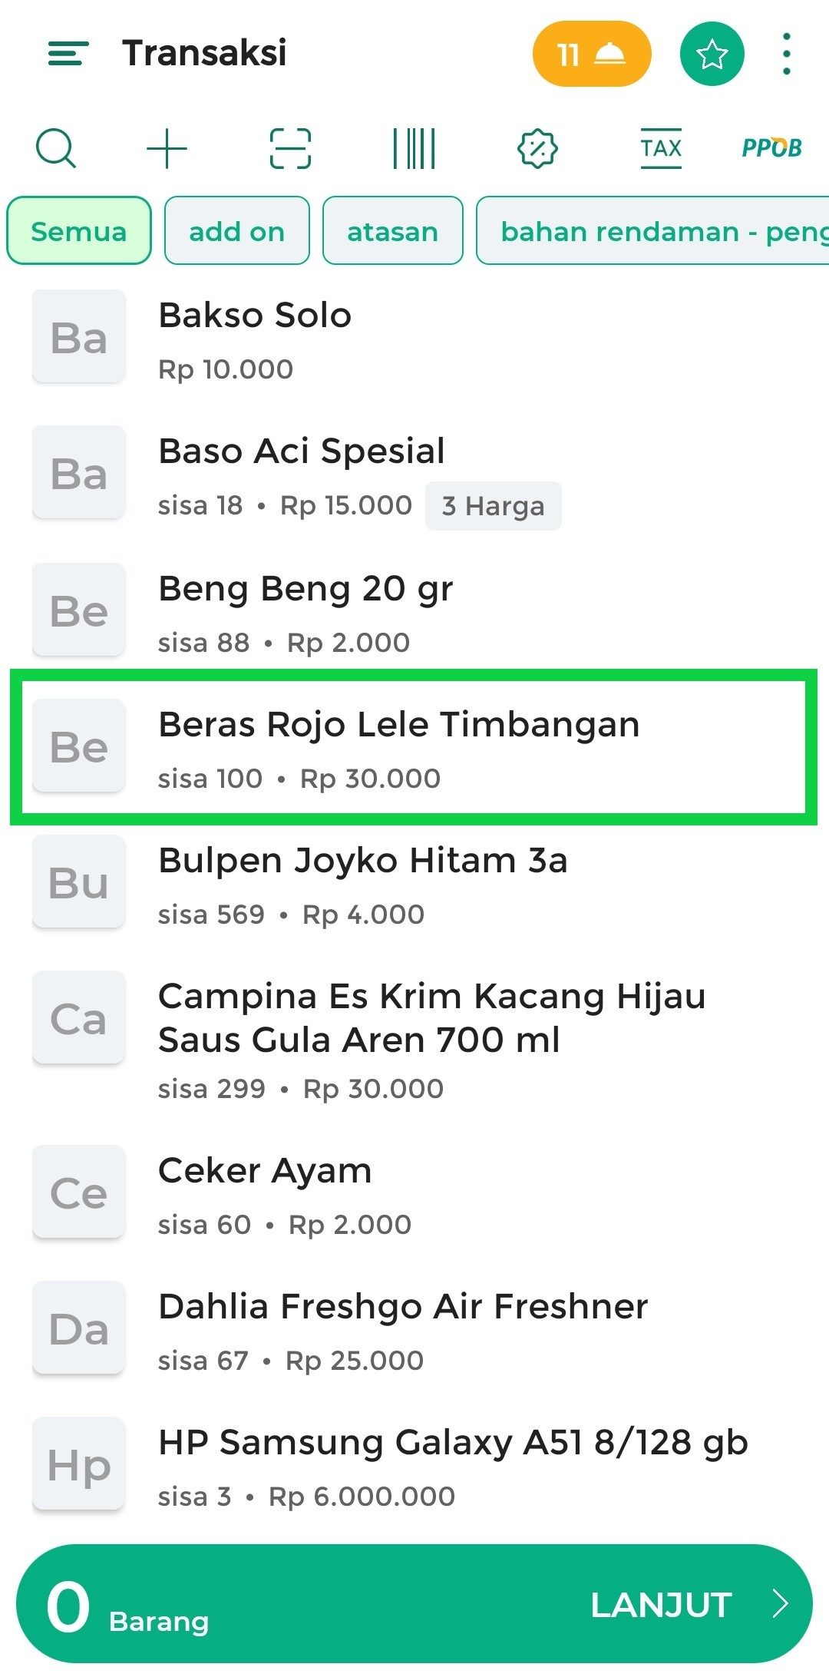Screen dimensions: 829x1677
Task: Tap the 3 Harga price options tag
Action: (x=493, y=506)
